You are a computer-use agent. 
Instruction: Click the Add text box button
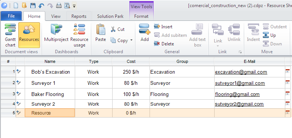click(x=197, y=35)
